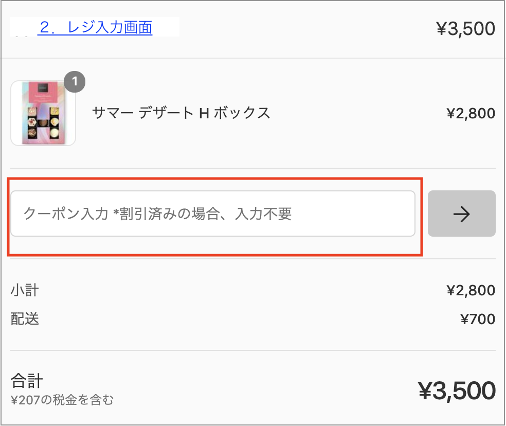Click the ¥2,800 price beside the product
This screenshot has width=506, height=426.
471,114
